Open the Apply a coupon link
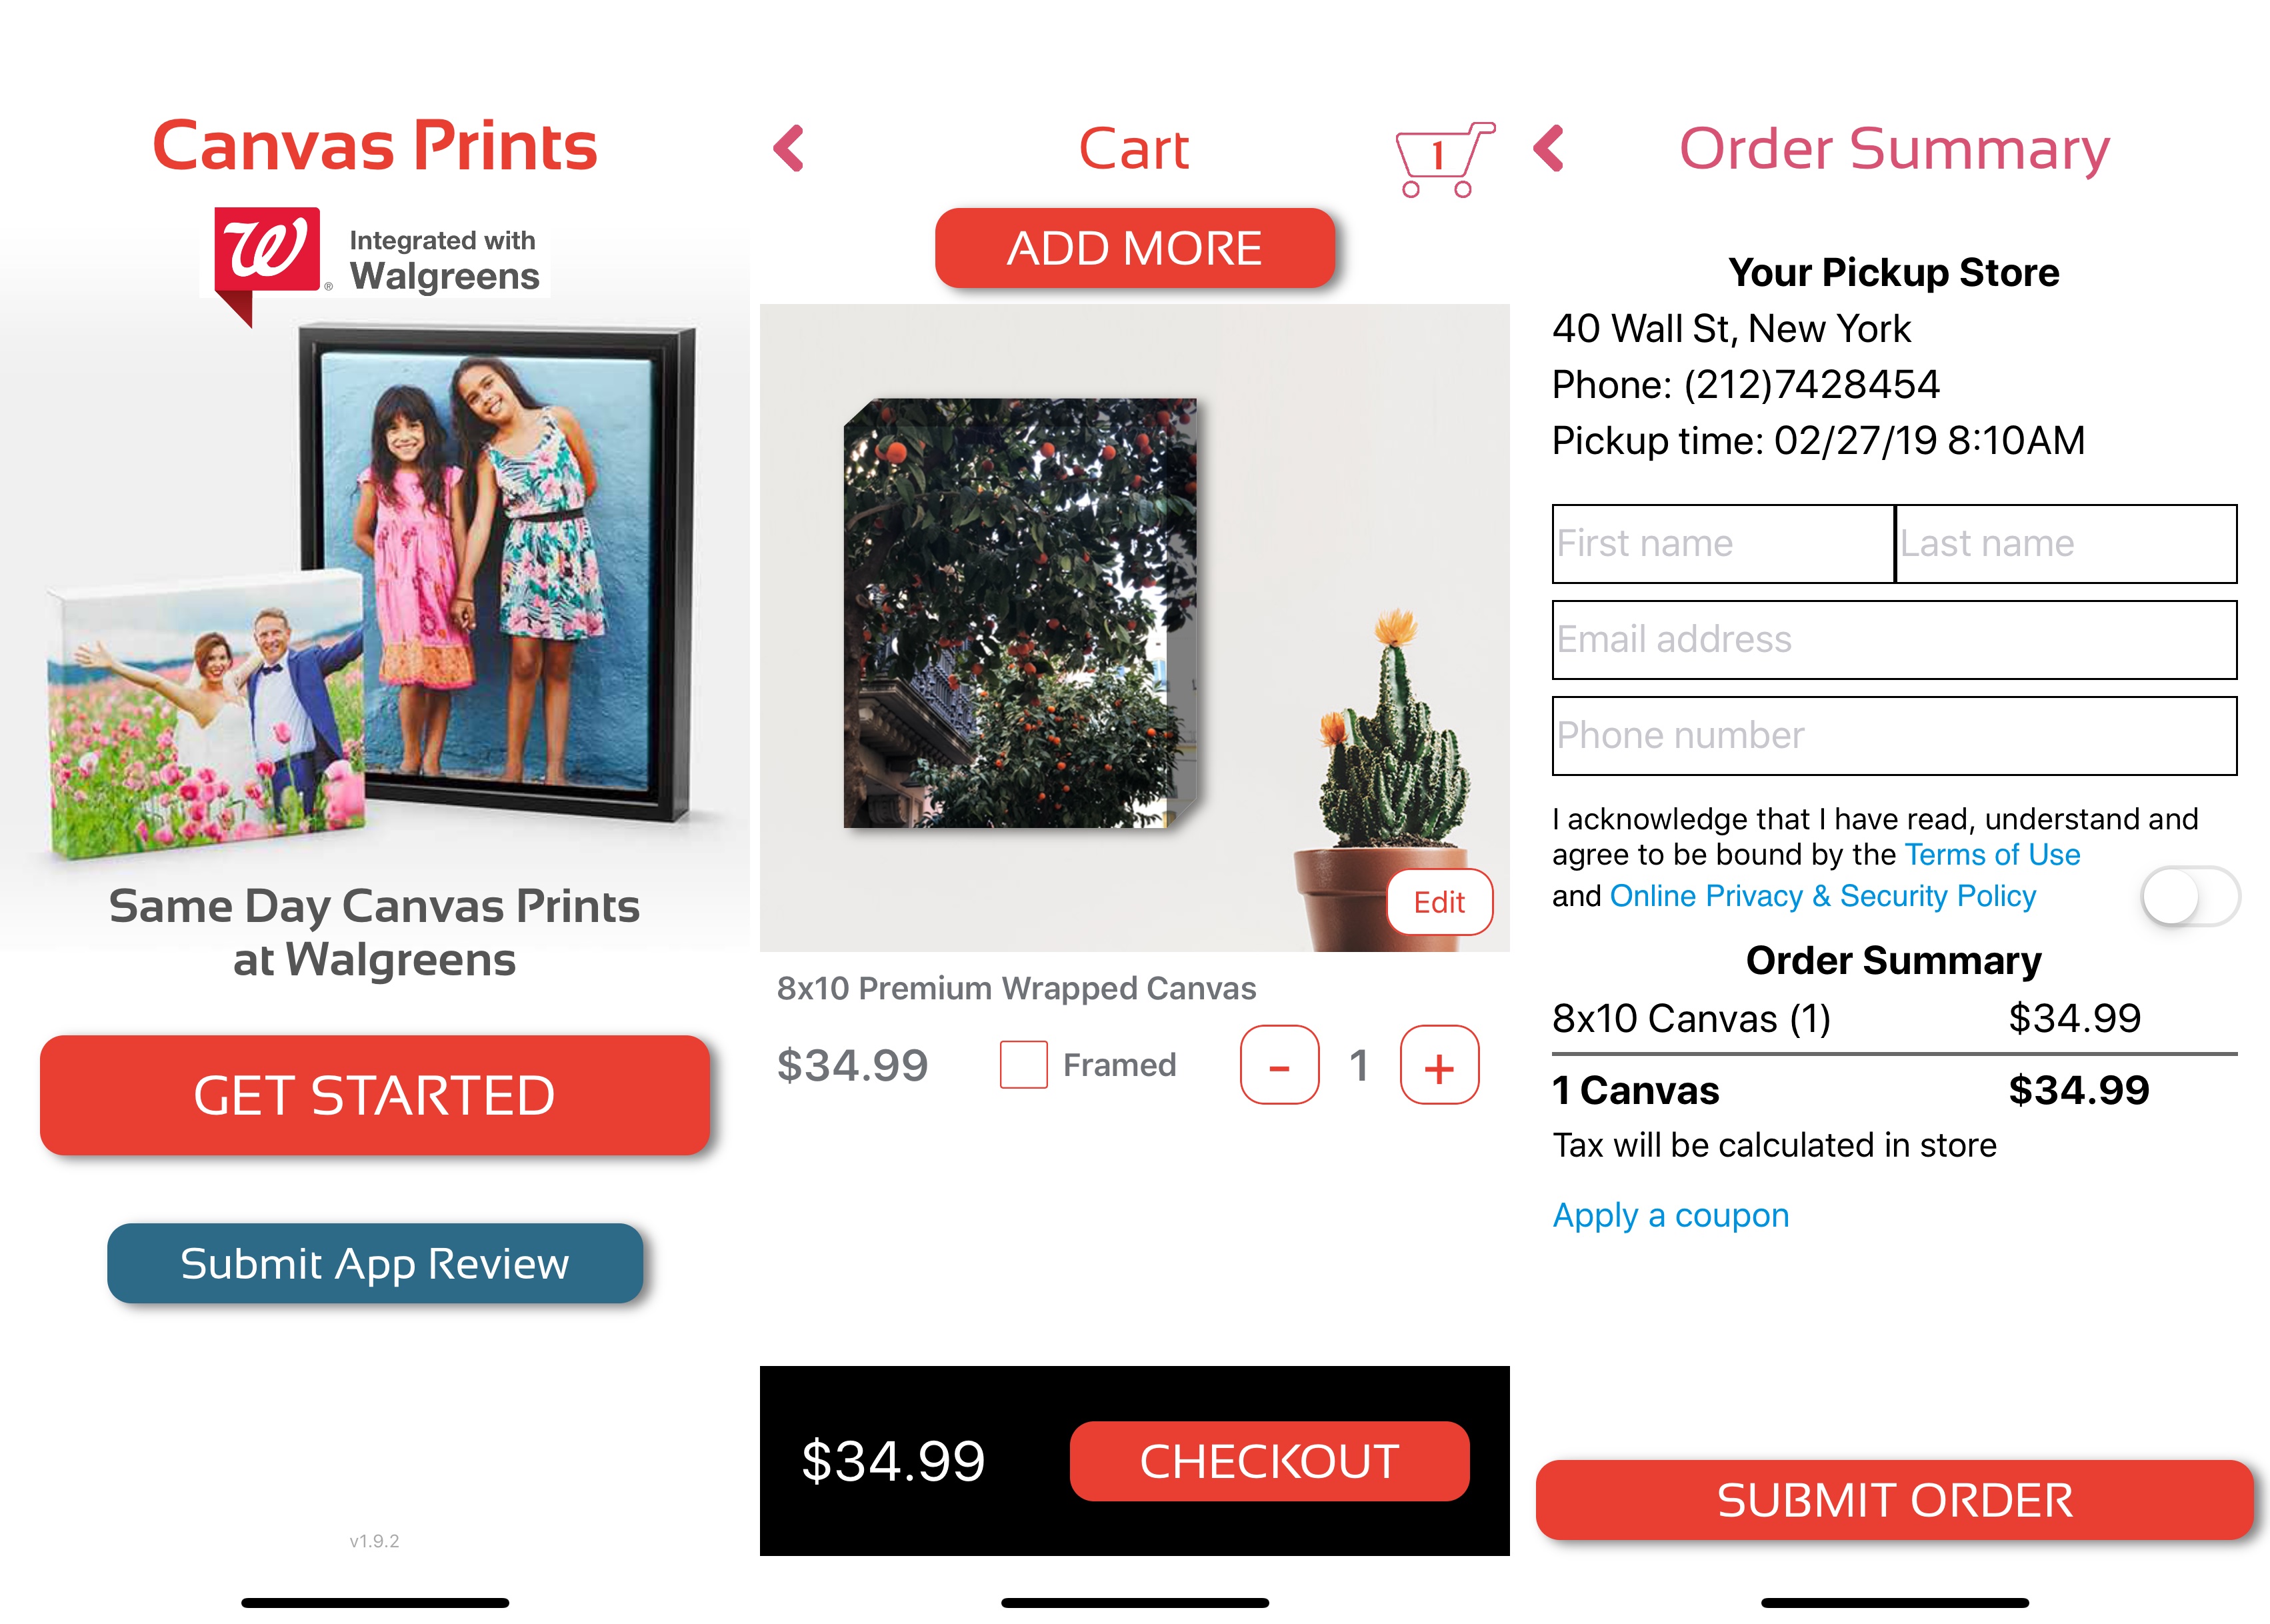2270x1624 pixels. pyautogui.click(x=1670, y=1216)
